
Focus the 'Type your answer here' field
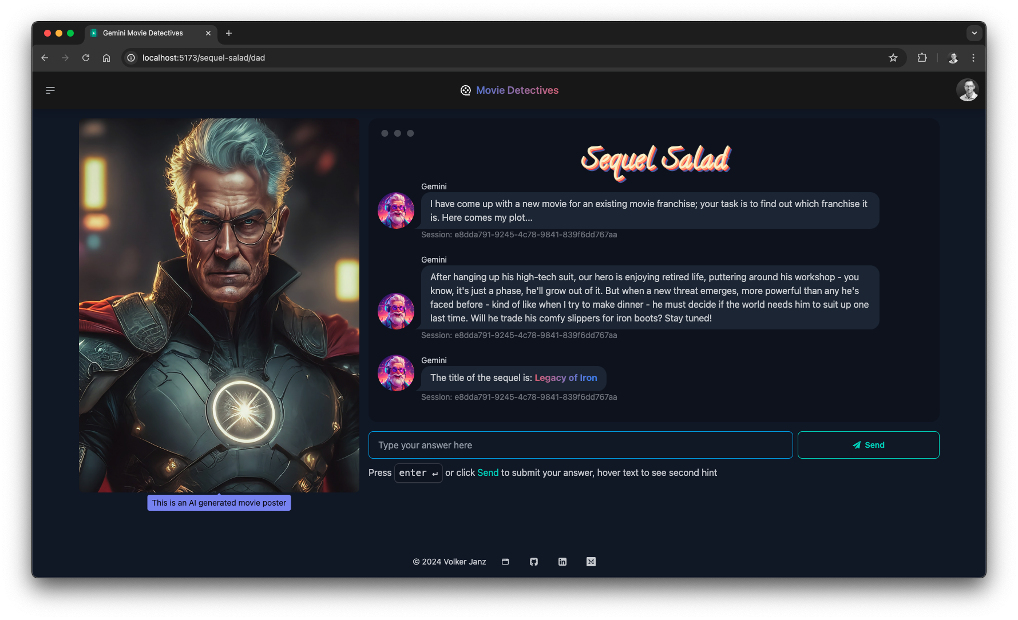(x=580, y=445)
